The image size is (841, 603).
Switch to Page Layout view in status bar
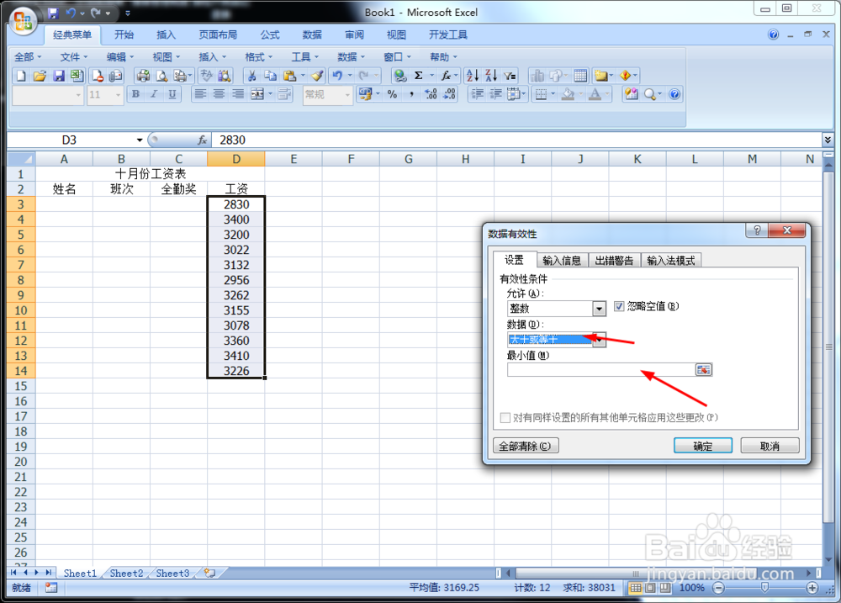650,588
